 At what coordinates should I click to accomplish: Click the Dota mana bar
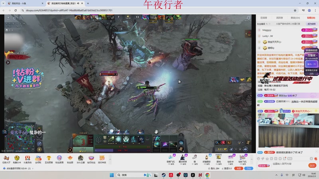(123, 150)
